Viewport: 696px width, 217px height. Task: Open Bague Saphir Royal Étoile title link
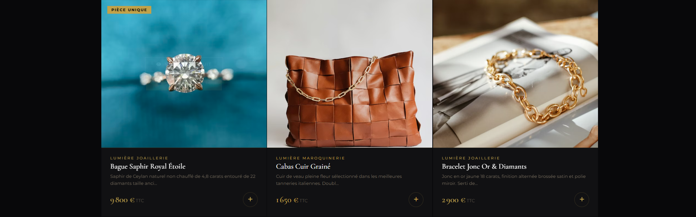[x=148, y=166]
